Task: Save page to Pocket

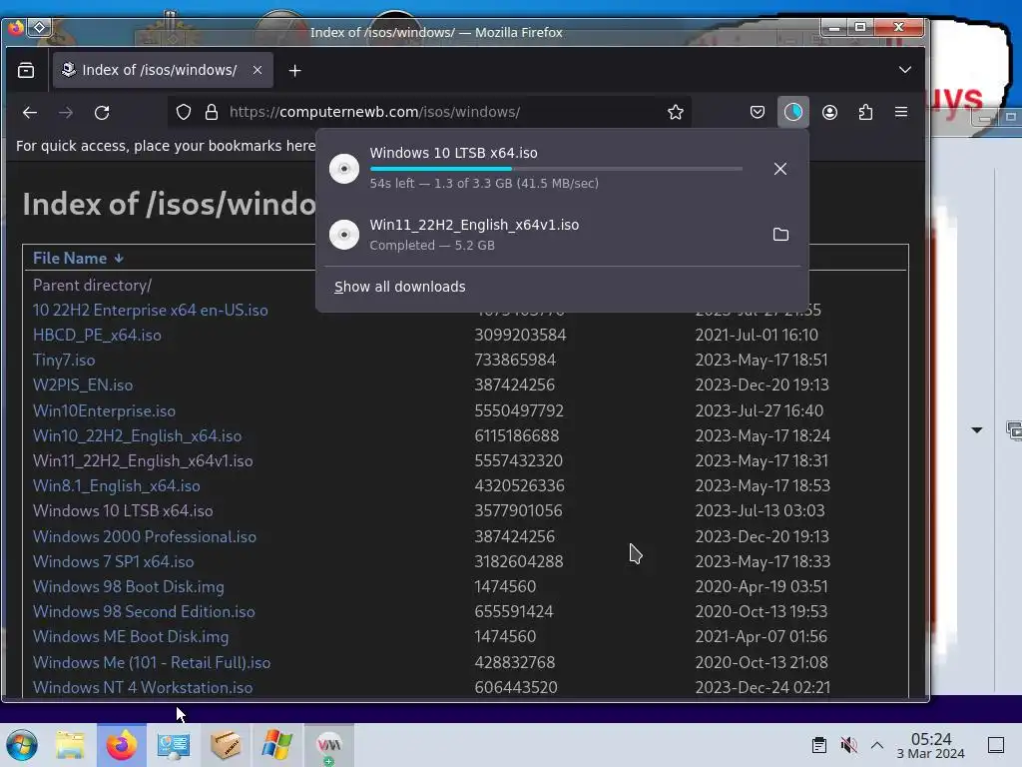Action: click(758, 112)
